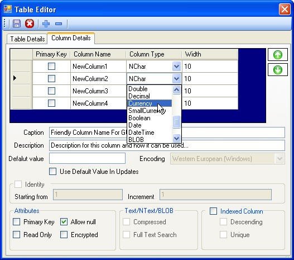Choose DateTime in the type list

point(141,133)
